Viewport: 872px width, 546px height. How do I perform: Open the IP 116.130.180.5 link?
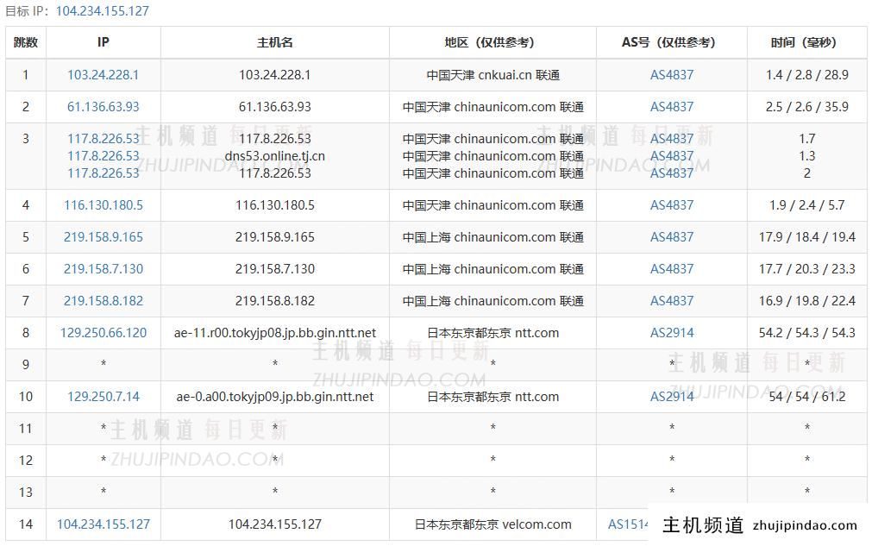click(x=103, y=205)
